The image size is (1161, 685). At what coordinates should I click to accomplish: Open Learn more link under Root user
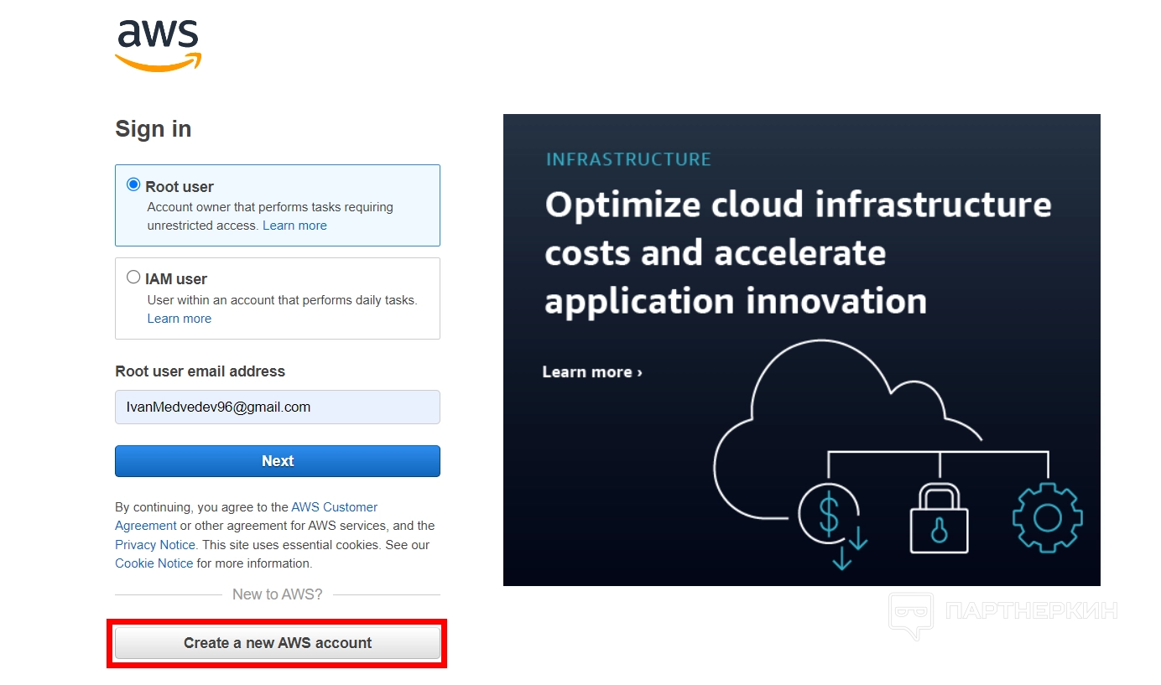click(294, 226)
